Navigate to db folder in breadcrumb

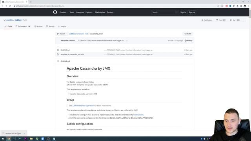click(87, 34)
